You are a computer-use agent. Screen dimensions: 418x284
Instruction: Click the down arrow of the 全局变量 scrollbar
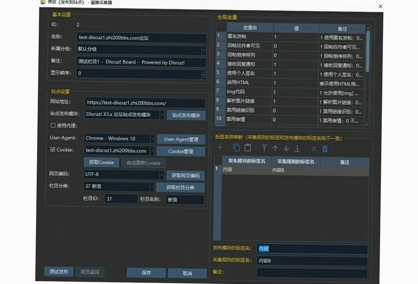[367, 124]
